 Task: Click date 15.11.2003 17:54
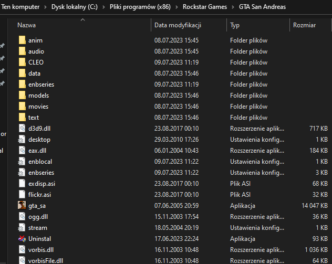pyautogui.click(x=177, y=217)
